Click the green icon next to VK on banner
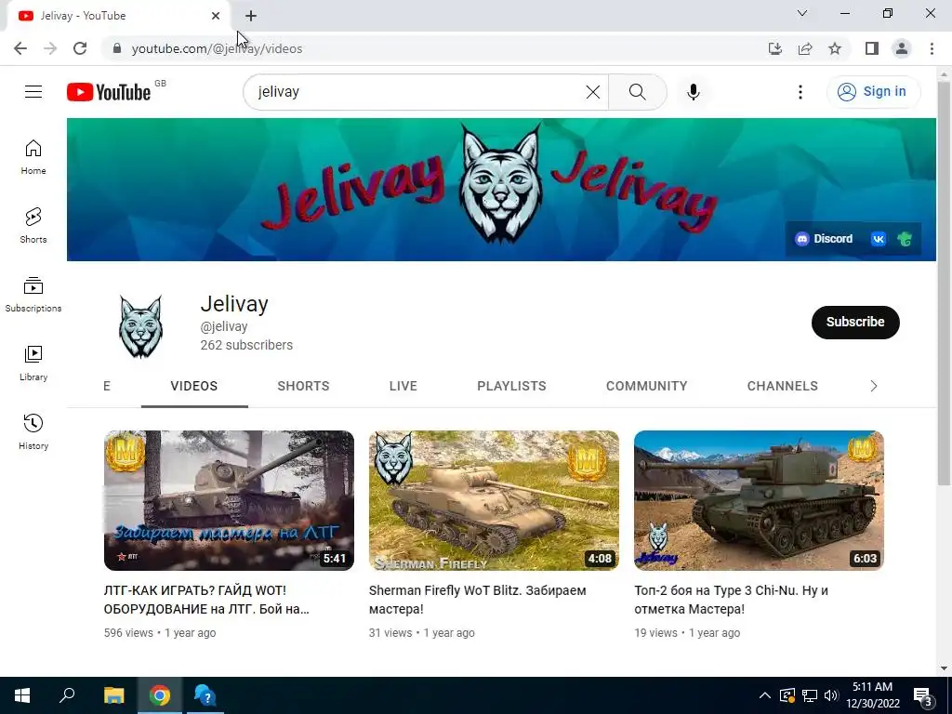 904,239
